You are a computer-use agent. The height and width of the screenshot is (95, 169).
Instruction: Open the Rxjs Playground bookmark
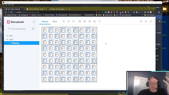[x=23, y=15]
